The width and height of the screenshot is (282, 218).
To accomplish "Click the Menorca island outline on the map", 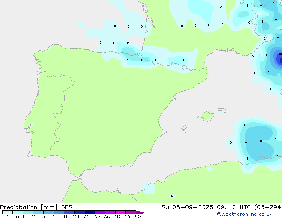I will point(222,110).
